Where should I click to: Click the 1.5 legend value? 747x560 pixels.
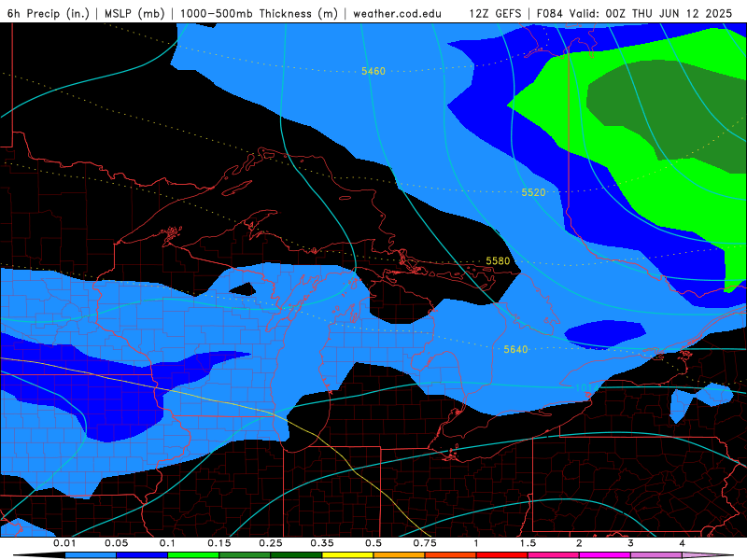[528, 543]
